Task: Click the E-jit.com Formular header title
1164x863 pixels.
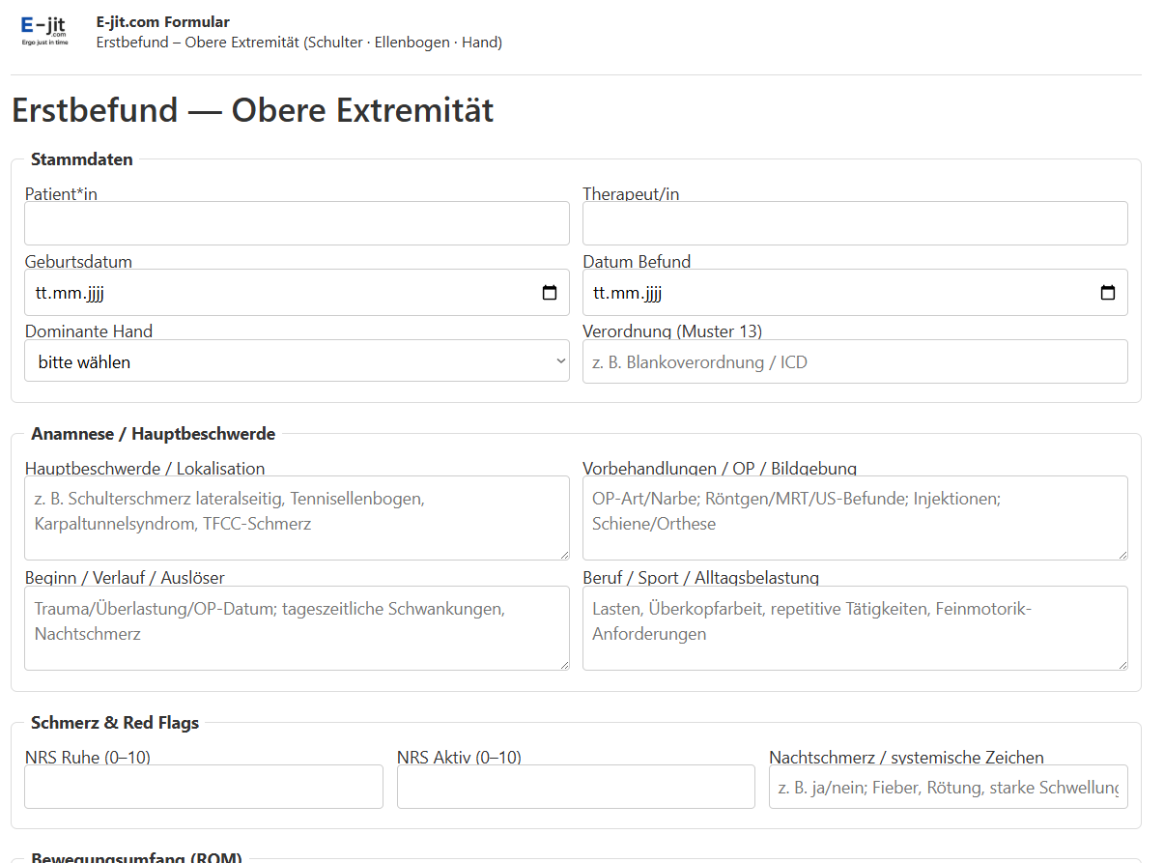Action: [163, 22]
